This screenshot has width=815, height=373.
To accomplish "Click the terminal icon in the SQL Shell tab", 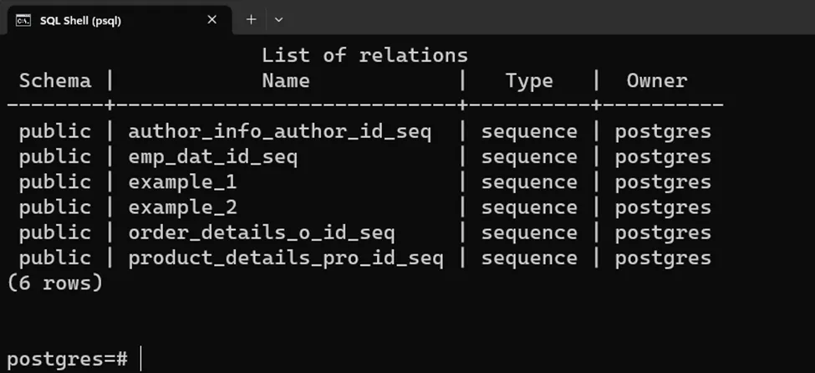I will point(24,20).
